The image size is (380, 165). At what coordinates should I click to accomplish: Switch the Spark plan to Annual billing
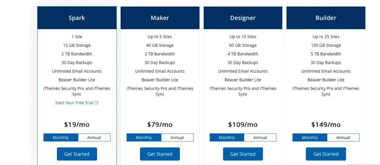coord(94,138)
